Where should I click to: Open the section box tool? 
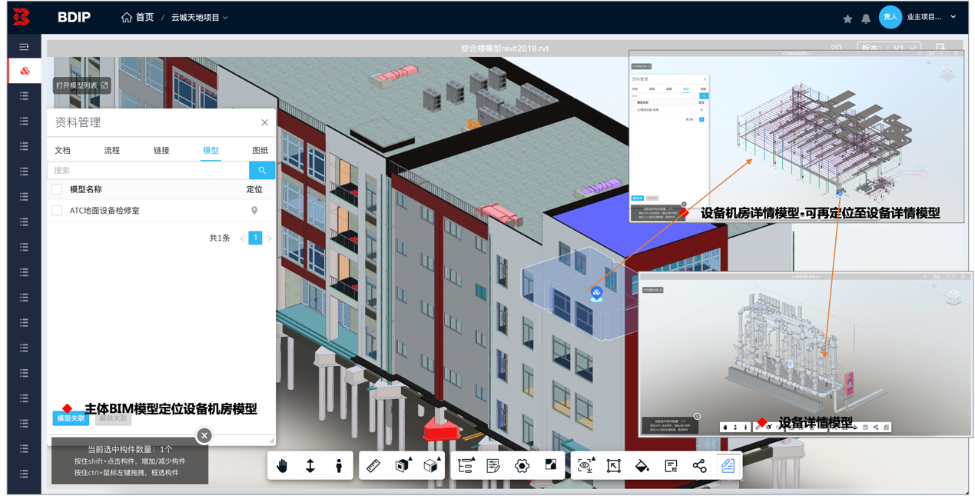[x=403, y=465]
